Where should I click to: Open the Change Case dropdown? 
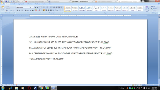tap(33, 10)
